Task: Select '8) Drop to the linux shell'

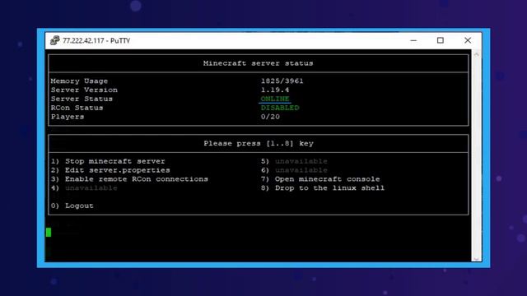Action: (x=323, y=188)
